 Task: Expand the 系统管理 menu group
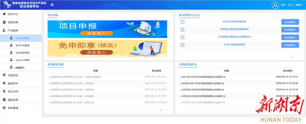tap(38, 108)
